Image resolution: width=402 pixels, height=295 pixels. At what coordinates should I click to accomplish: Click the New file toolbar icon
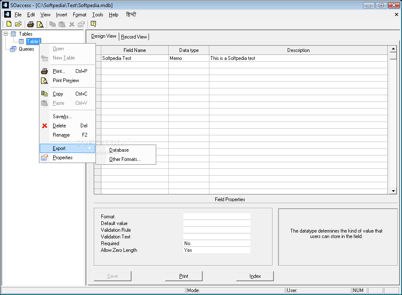click(x=9, y=24)
